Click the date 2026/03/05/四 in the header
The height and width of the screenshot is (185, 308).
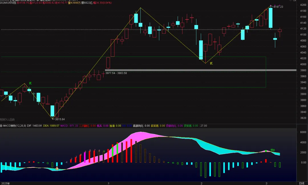tap(8, 3)
